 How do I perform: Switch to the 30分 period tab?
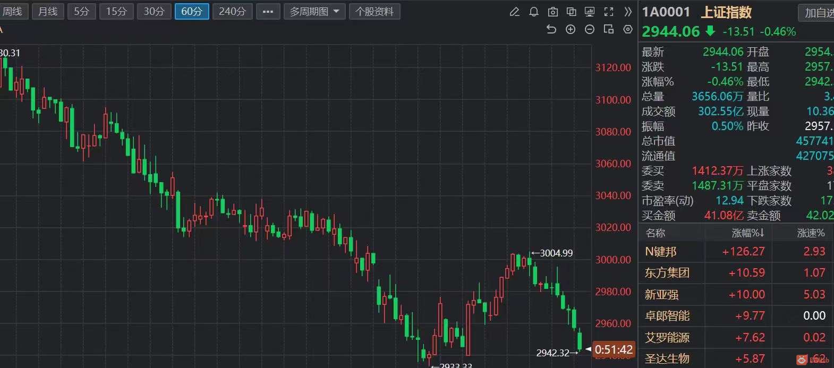(154, 12)
